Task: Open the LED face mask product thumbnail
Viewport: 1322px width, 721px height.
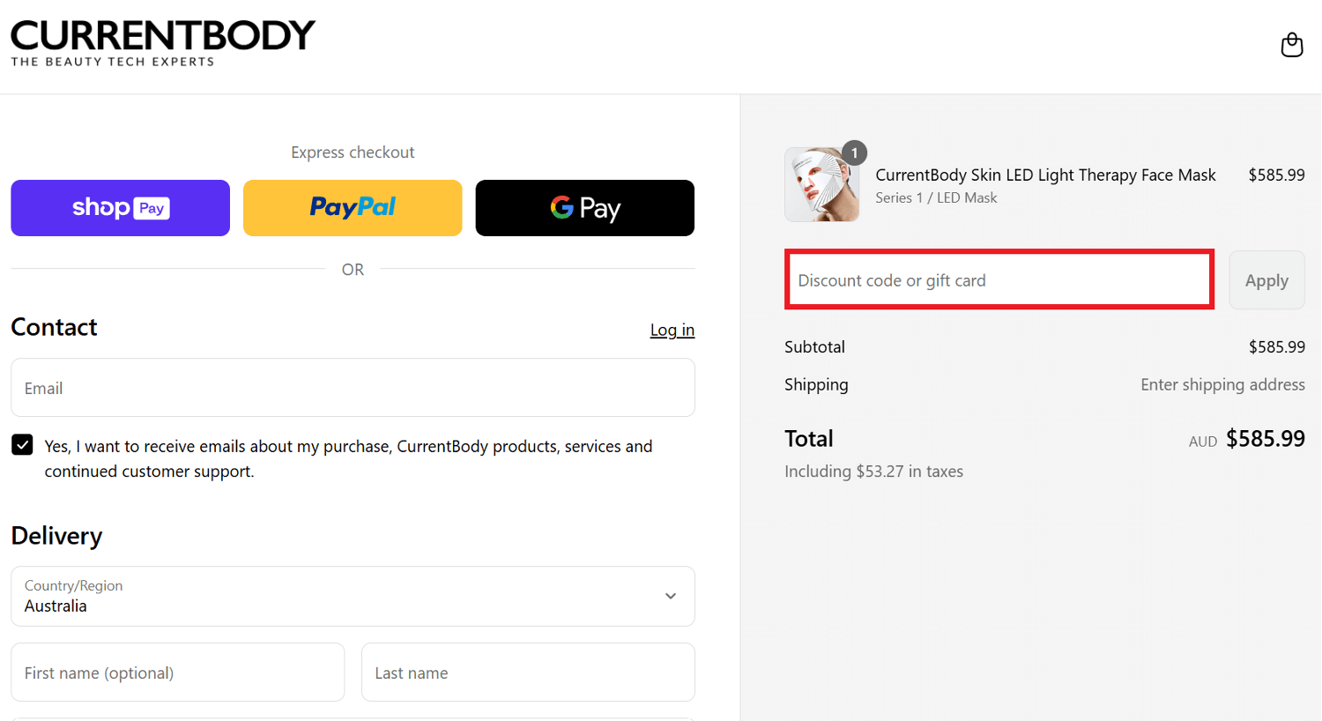Action: [821, 184]
